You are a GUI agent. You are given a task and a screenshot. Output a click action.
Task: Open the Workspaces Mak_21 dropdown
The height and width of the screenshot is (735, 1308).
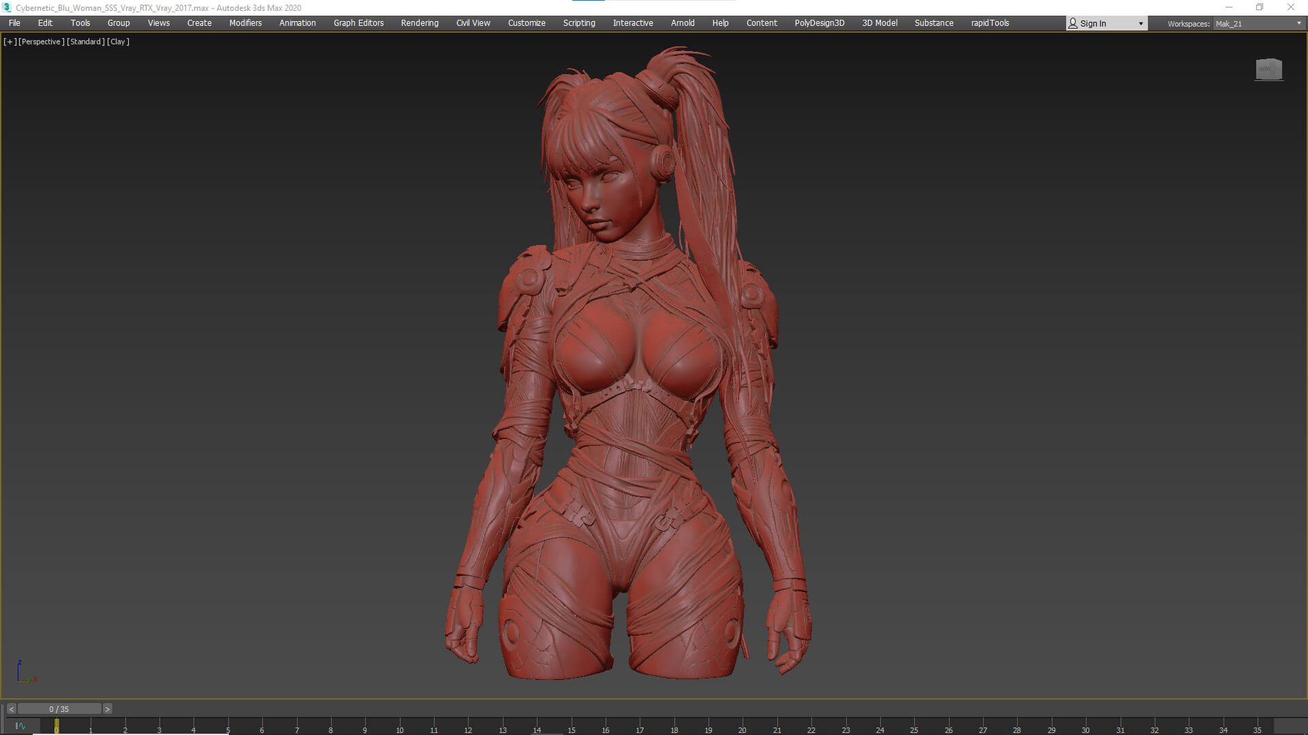pos(1258,24)
